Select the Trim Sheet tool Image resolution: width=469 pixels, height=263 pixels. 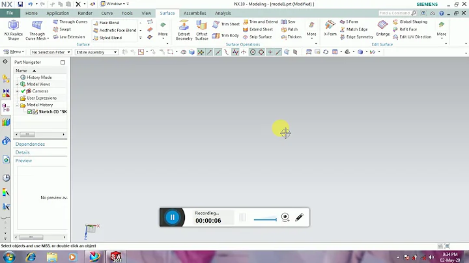(226, 24)
